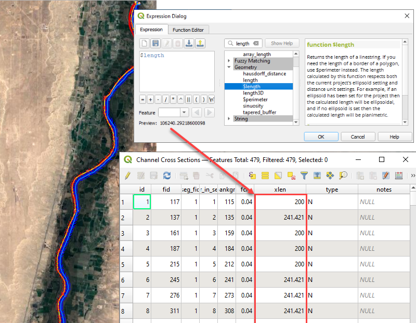Expand the Fuzzy Matching function group
416x323 pixels.
tap(229, 61)
